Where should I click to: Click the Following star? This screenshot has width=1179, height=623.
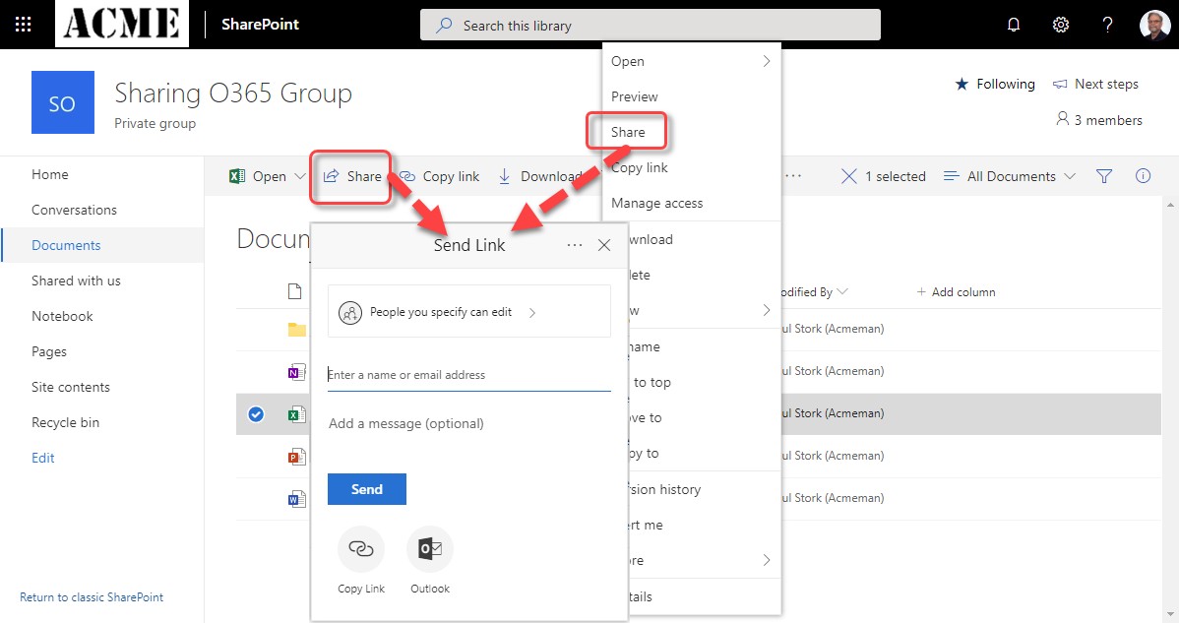click(x=962, y=85)
